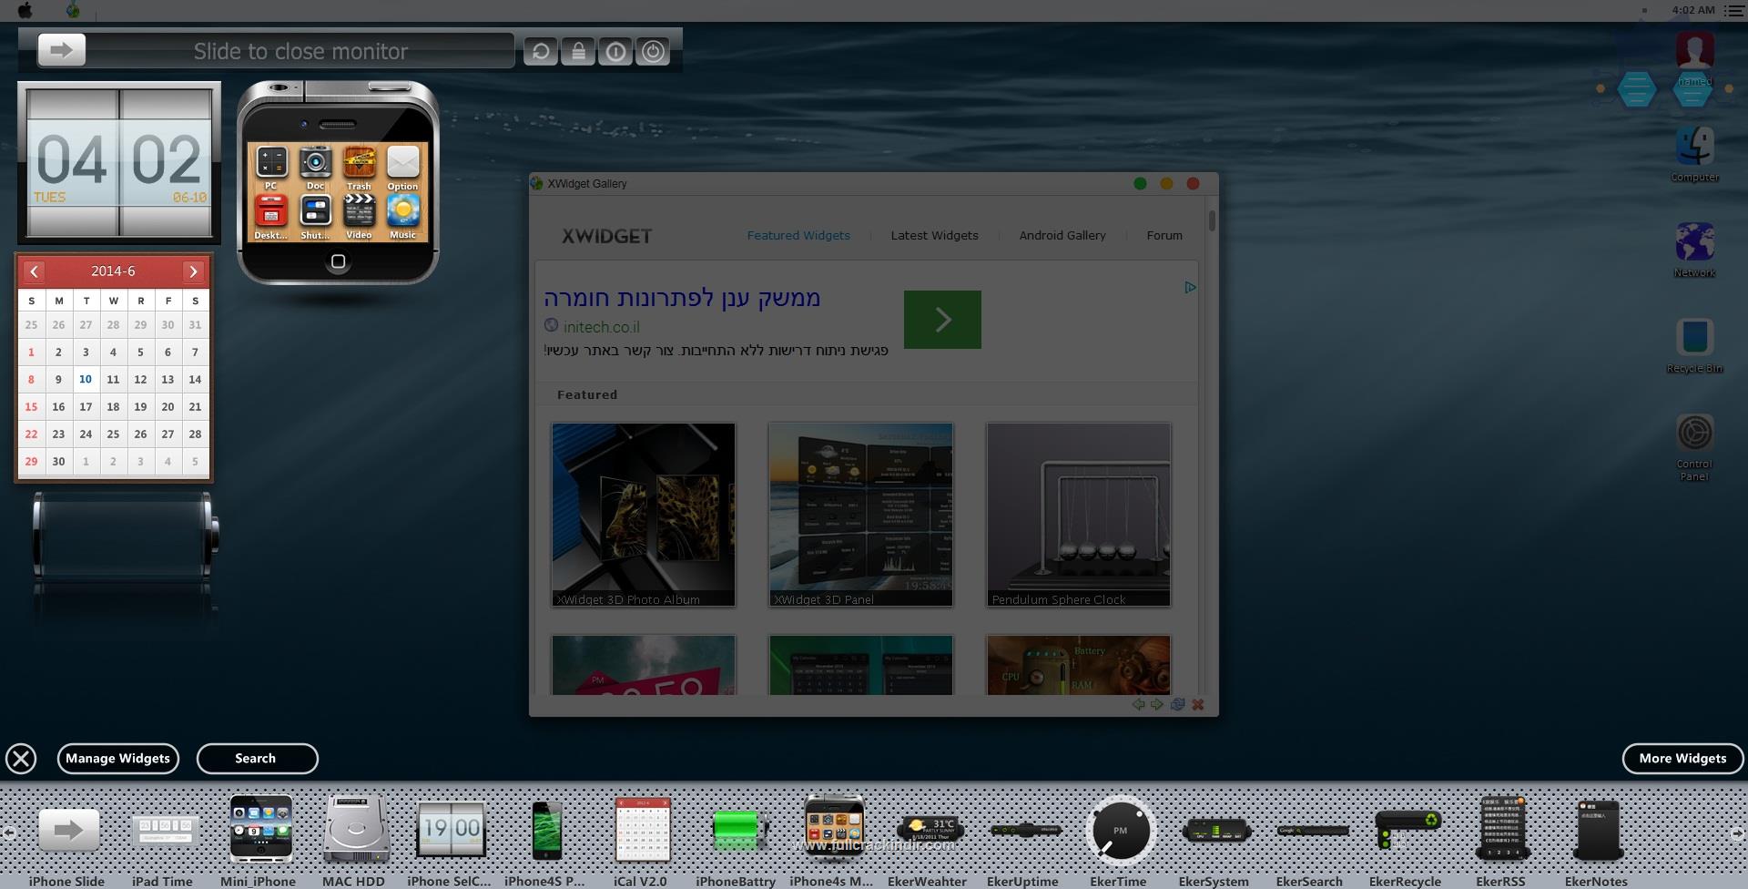
Task: Select the MAC HDD widget
Action: tap(354, 840)
